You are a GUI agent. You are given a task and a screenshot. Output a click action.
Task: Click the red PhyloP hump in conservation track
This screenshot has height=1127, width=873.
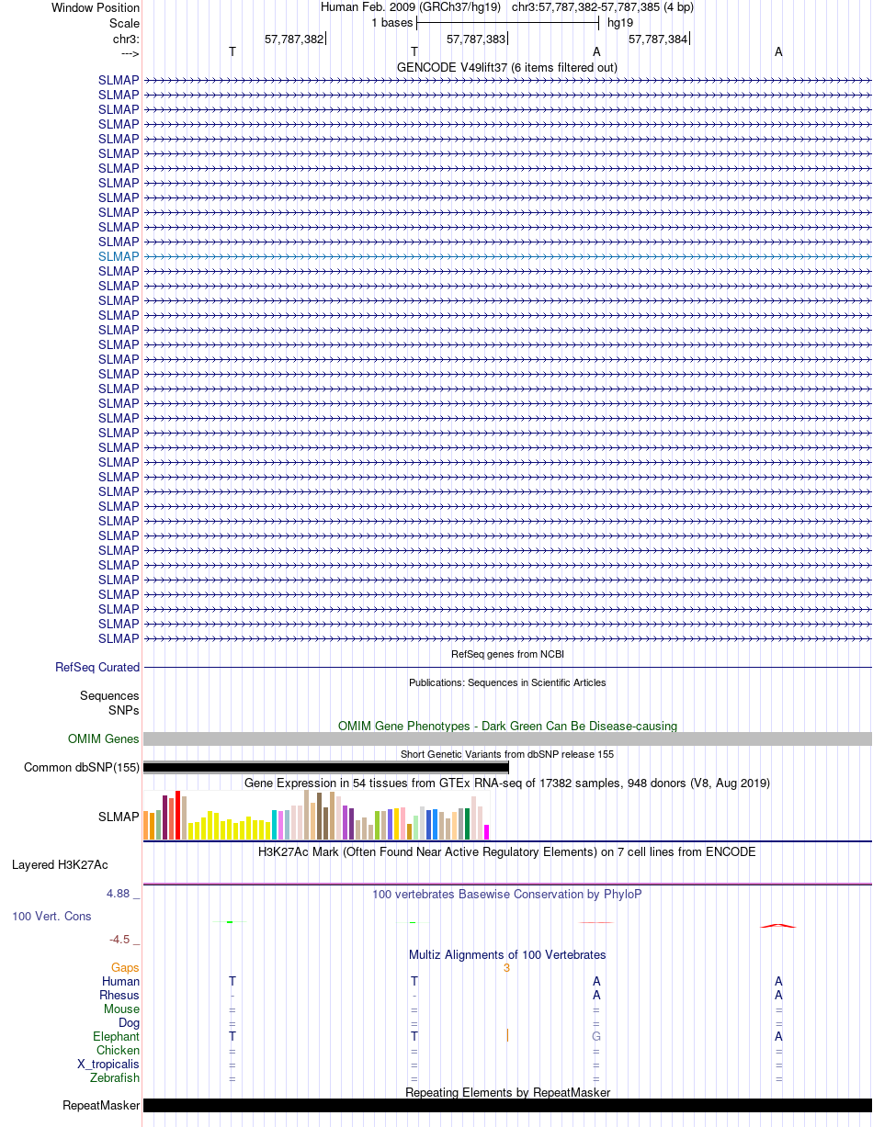pos(778,925)
